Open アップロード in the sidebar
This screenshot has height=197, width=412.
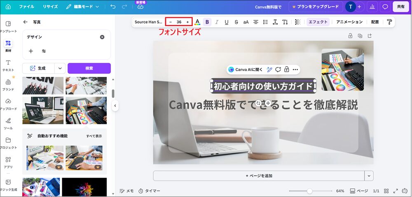click(x=8, y=104)
